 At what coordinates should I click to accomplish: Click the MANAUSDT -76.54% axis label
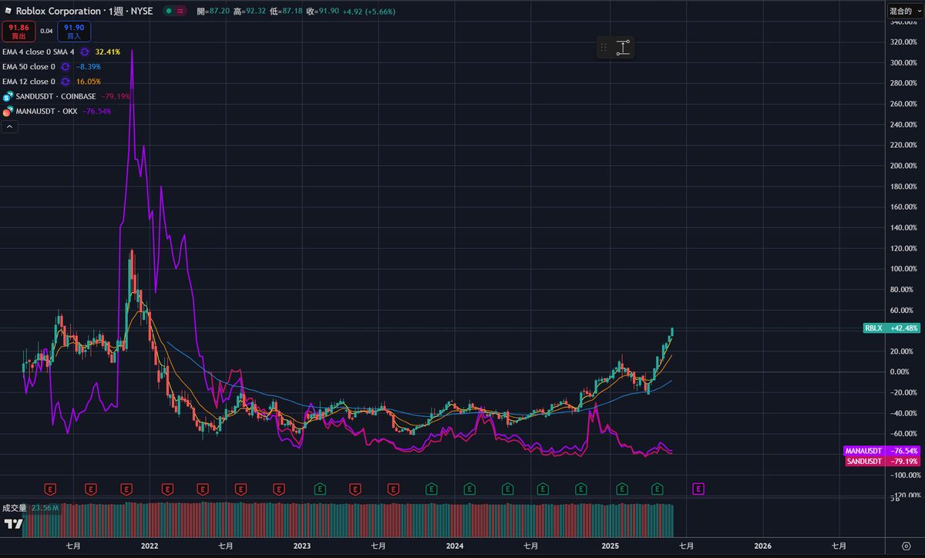(x=882, y=451)
